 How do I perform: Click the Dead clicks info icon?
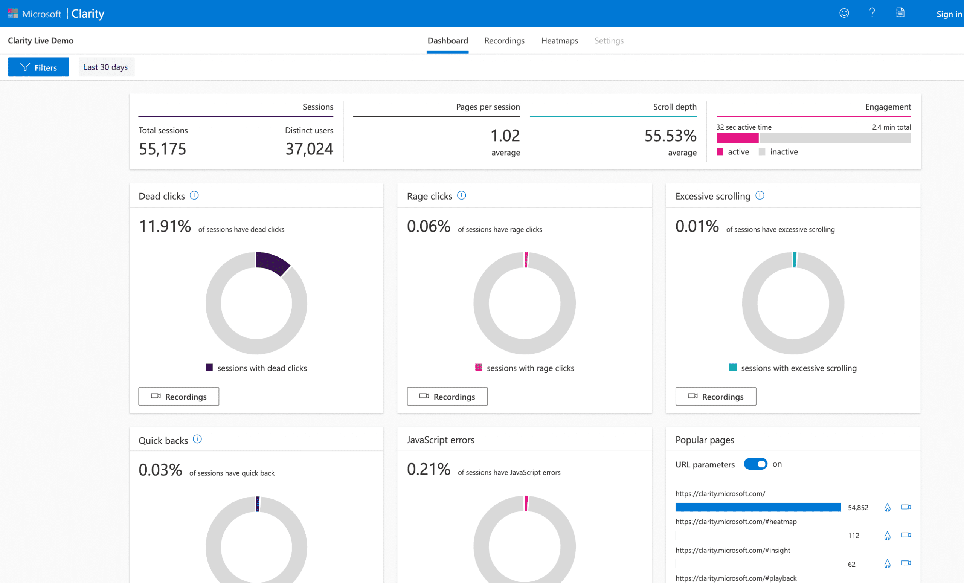tap(194, 195)
